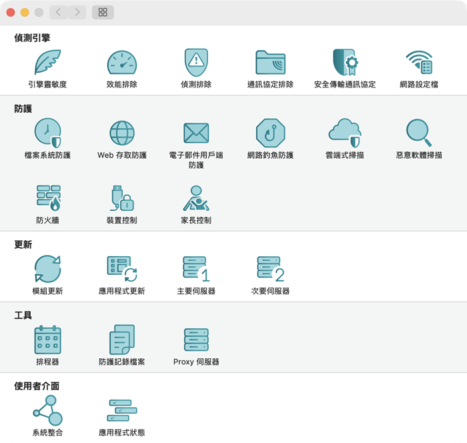Open 效能排除 gauge icon
467x443 pixels.
click(x=122, y=62)
